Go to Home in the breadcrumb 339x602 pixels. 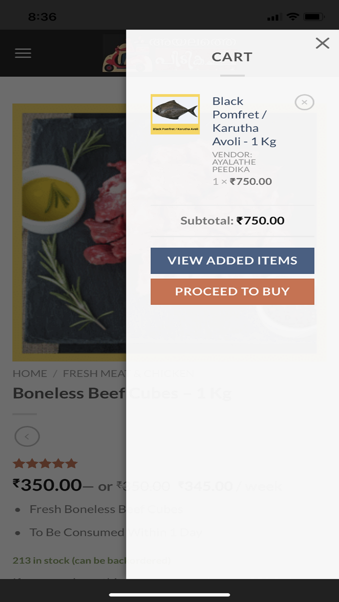click(30, 374)
